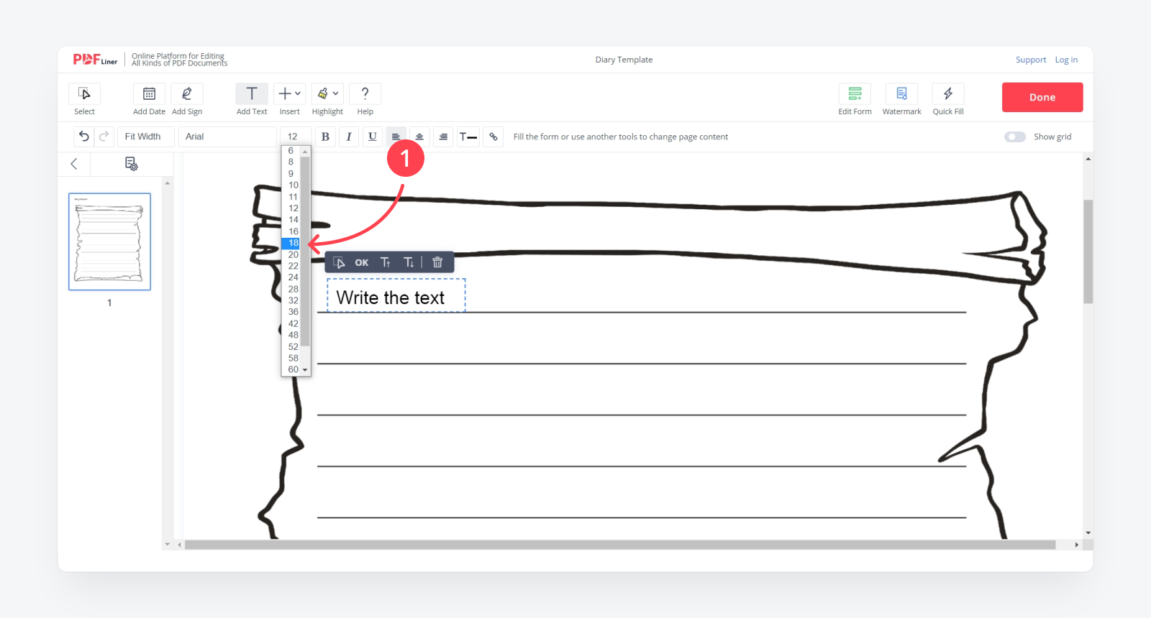
Task: Toggle the Show grid switch
Action: [1015, 137]
